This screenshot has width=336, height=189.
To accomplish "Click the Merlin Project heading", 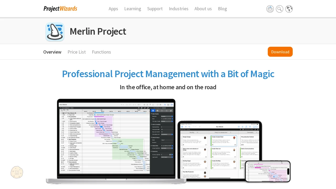I will pos(98,31).
